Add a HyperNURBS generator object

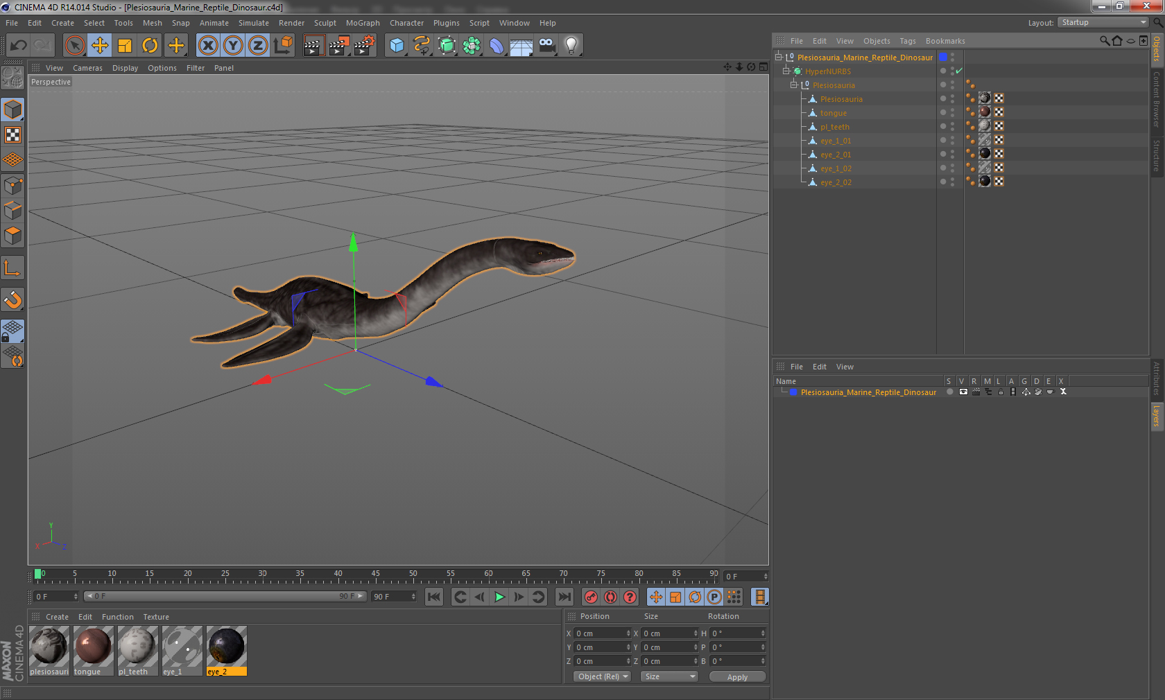click(x=447, y=46)
